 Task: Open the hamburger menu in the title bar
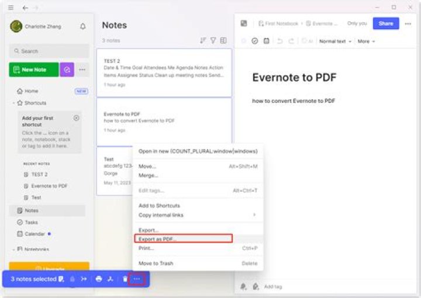tap(11, 8)
